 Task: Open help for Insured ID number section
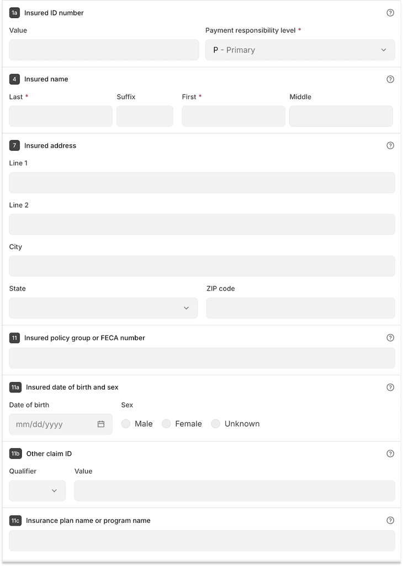[390, 13]
